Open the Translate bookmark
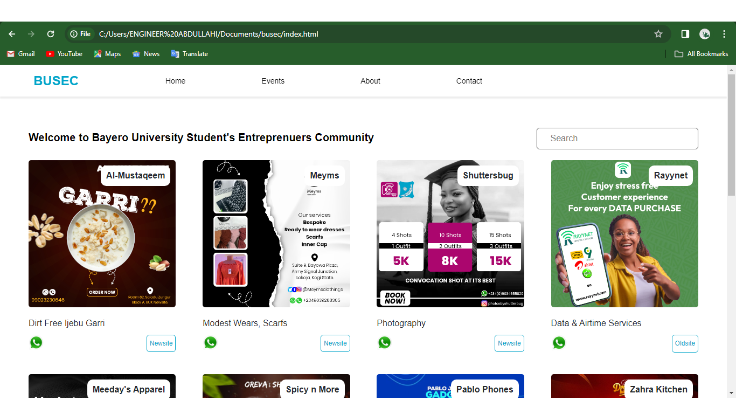Viewport: 736px width, 414px height. pyautogui.click(x=190, y=54)
